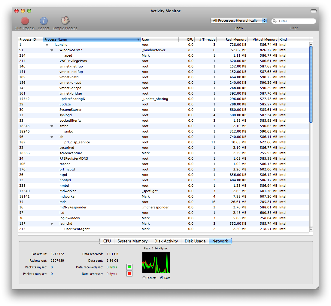
Task: Select the socketfilterfw process row
Action: tap(164, 120)
